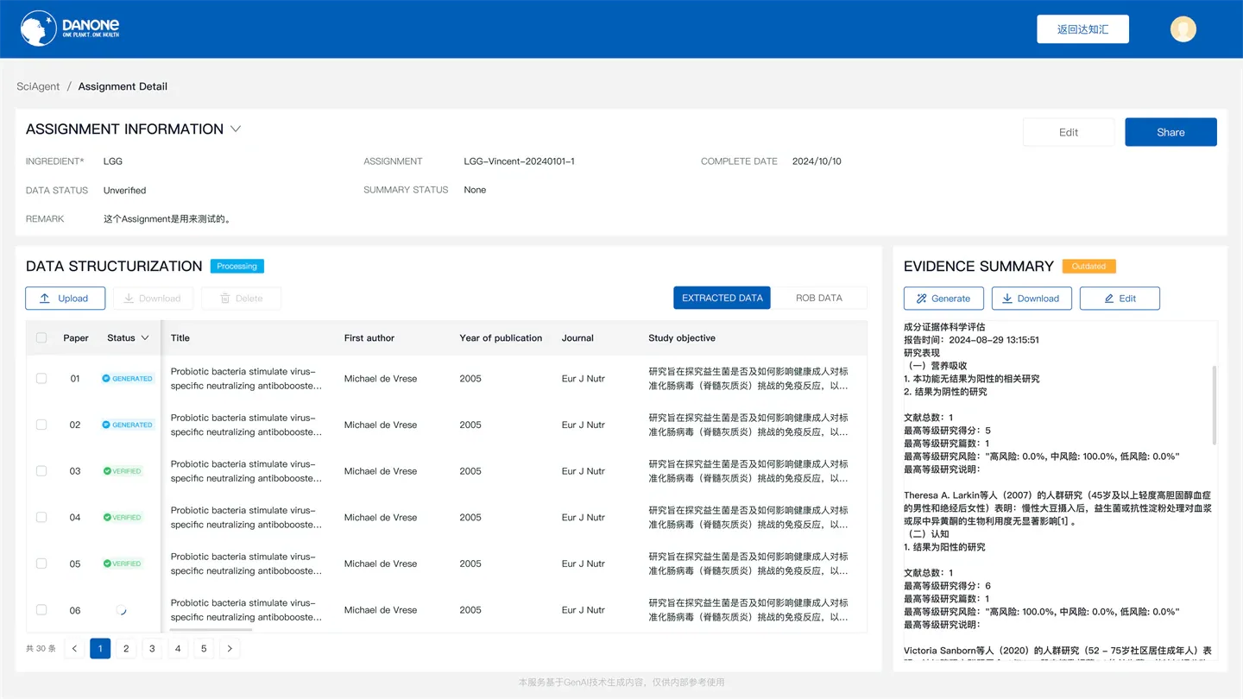Switch to the ROB DATA tab

(819, 298)
